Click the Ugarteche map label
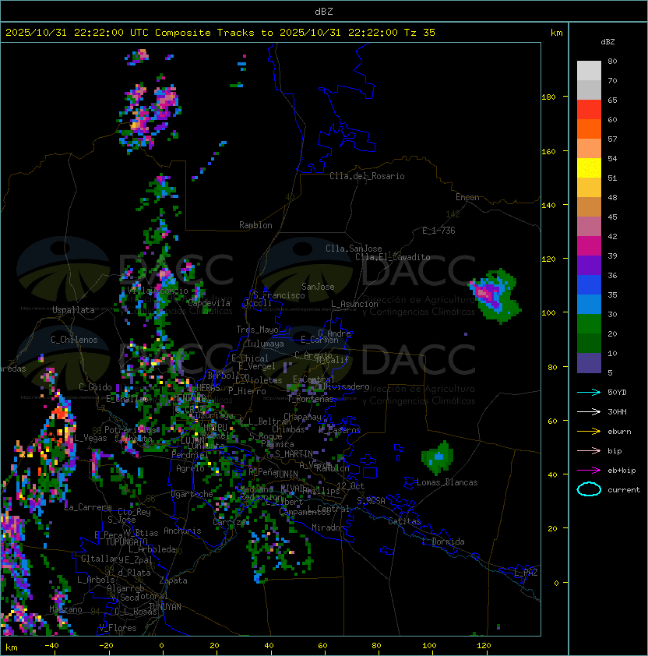This screenshot has height=656, width=648. click(x=192, y=494)
